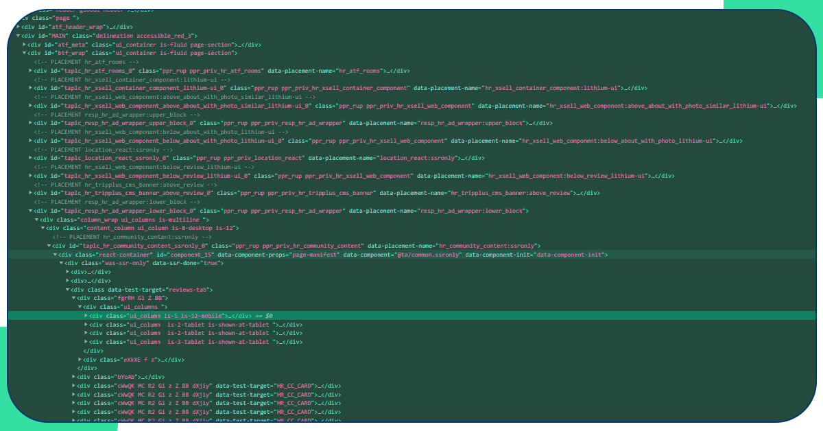Select comment below_about_with_photo_lithium-ui
This screenshot has height=431, width=823.
click(161, 132)
